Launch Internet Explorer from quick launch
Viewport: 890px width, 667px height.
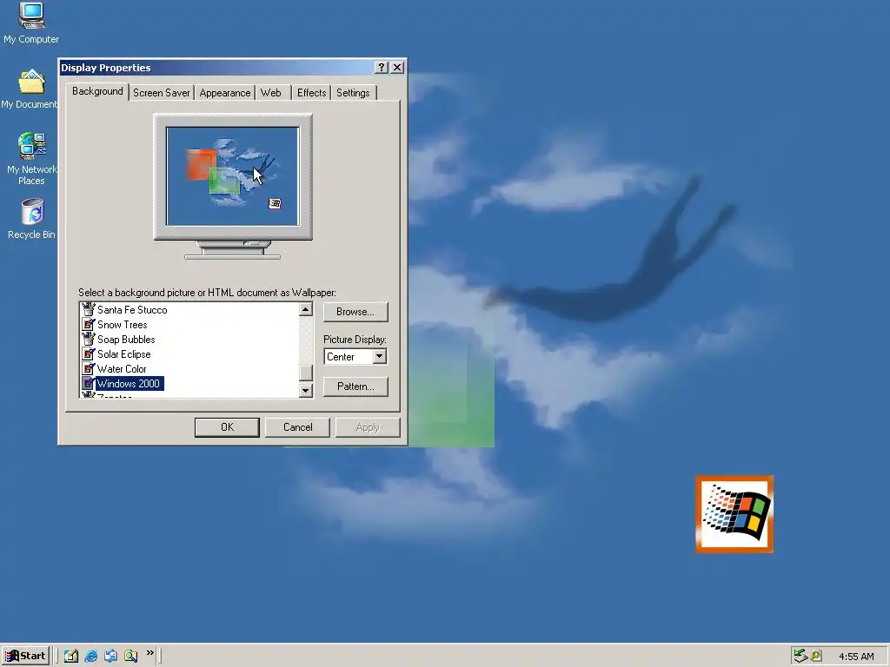[x=90, y=656]
